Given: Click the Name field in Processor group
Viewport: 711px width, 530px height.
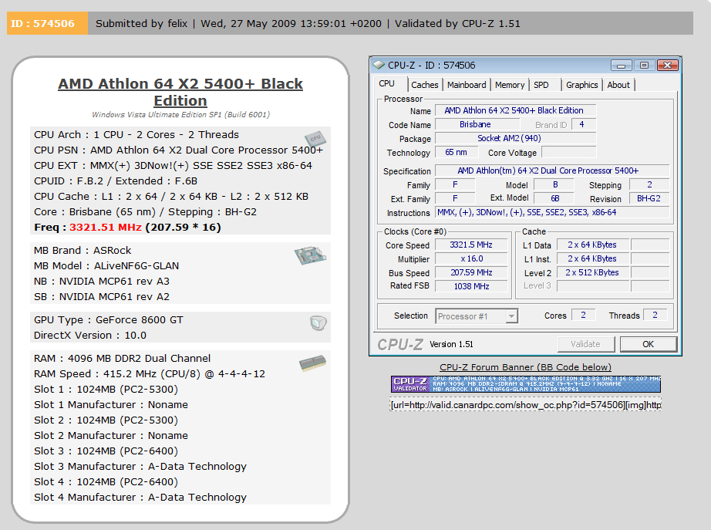Looking at the screenshot, I should pos(515,110).
